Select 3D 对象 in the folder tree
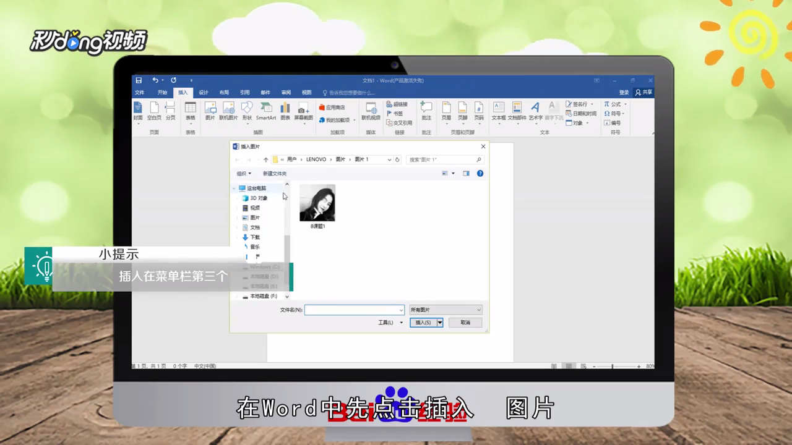The width and height of the screenshot is (792, 445). (255, 198)
